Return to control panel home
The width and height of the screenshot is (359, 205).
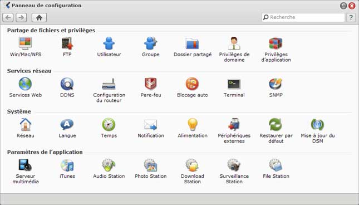coord(39,17)
